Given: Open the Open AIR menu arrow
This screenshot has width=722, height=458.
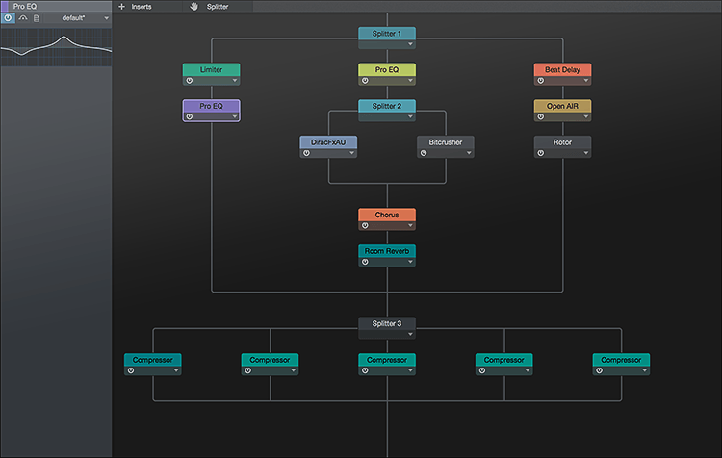Looking at the screenshot, I should (585, 117).
